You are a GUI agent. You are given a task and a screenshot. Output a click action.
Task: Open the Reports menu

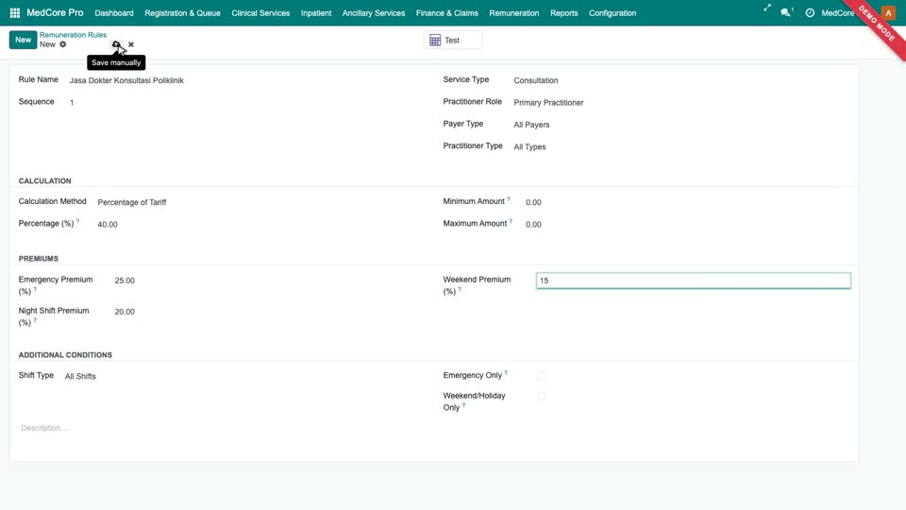[564, 12]
